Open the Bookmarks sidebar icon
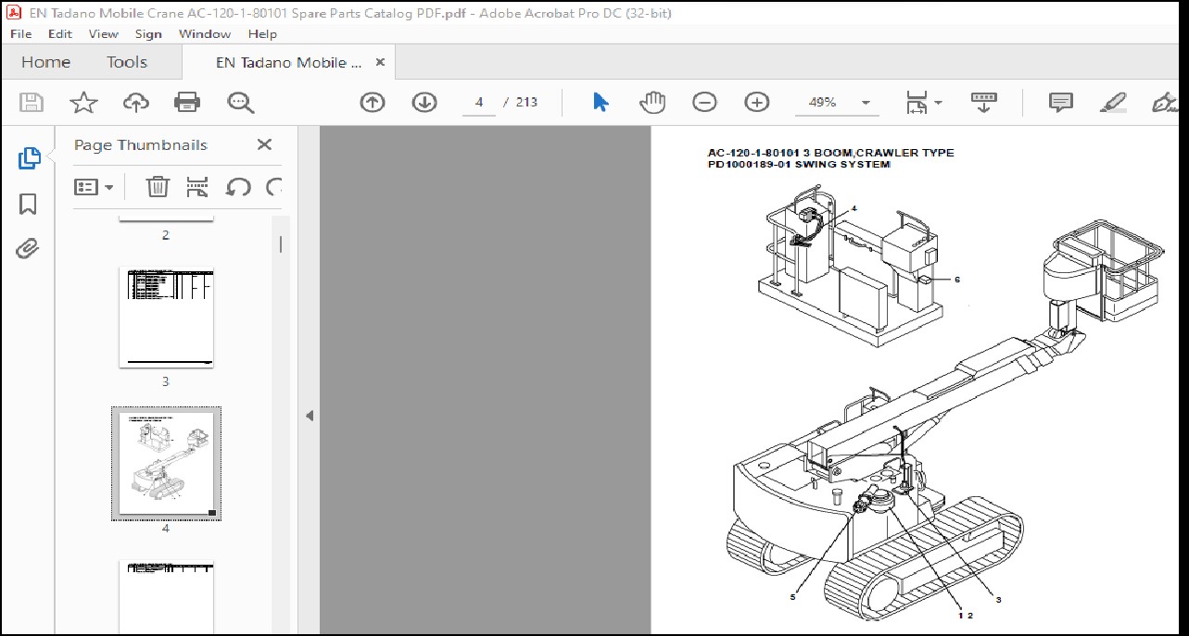The width and height of the screenshot is (1189, 636). click(29, 204)
